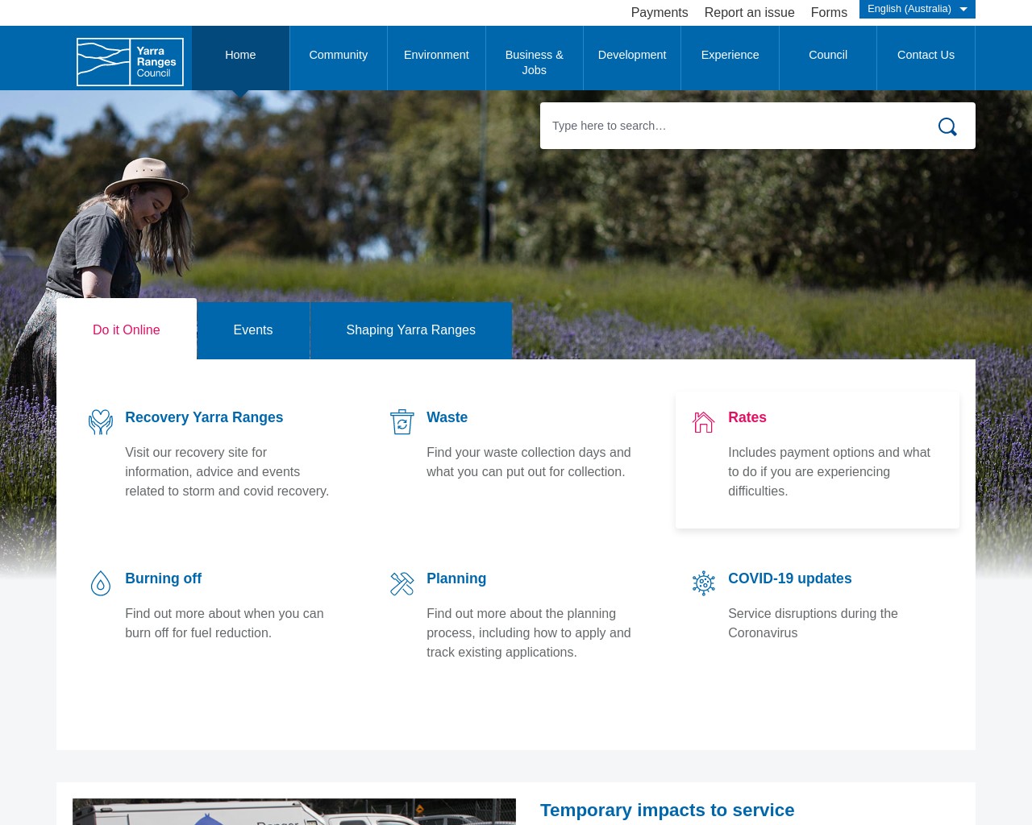Open the Council navigation dropdown

[827, 55]
